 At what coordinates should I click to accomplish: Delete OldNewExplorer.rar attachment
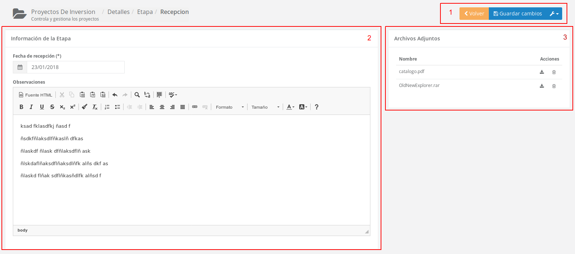[x=554, y=86]
